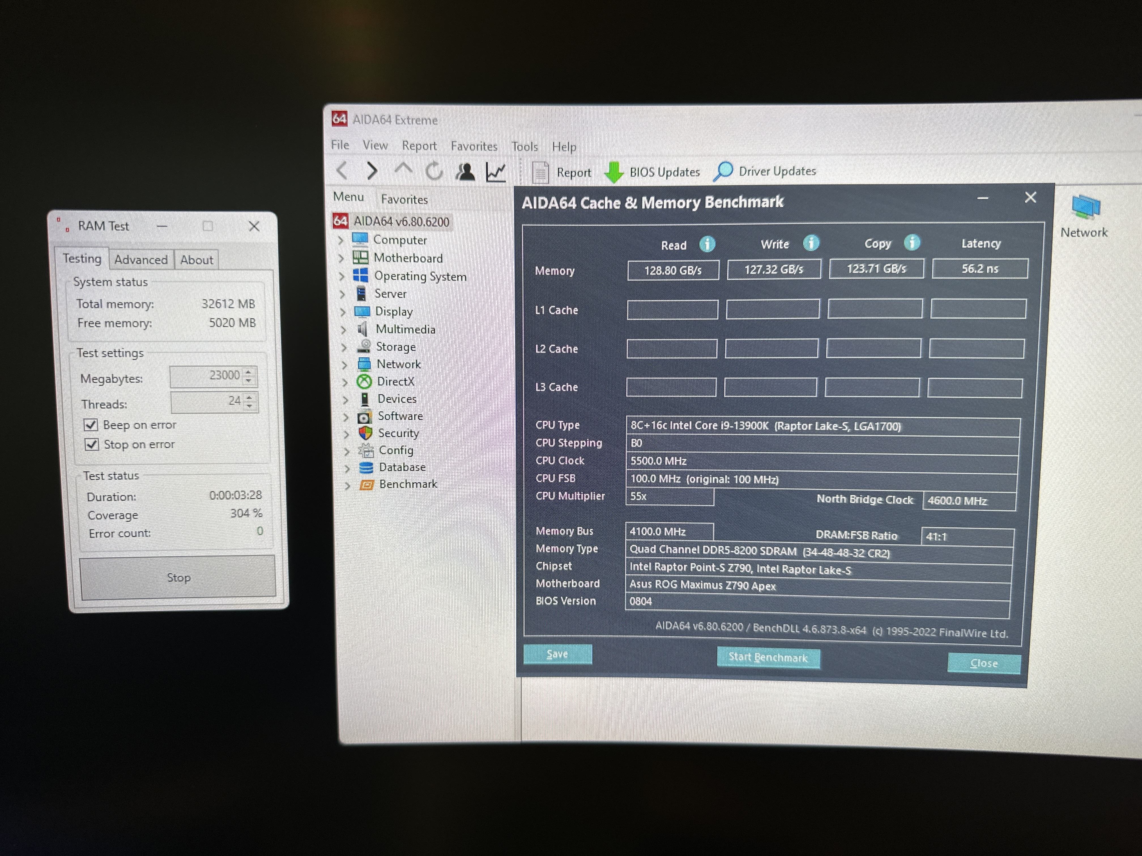Open the user profile icon in AIDA64 toolbar

pyautogui.click(x=465, y=171)
